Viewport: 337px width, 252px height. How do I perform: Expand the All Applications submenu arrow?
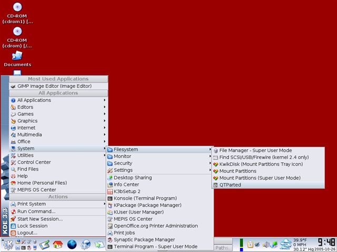104,100
